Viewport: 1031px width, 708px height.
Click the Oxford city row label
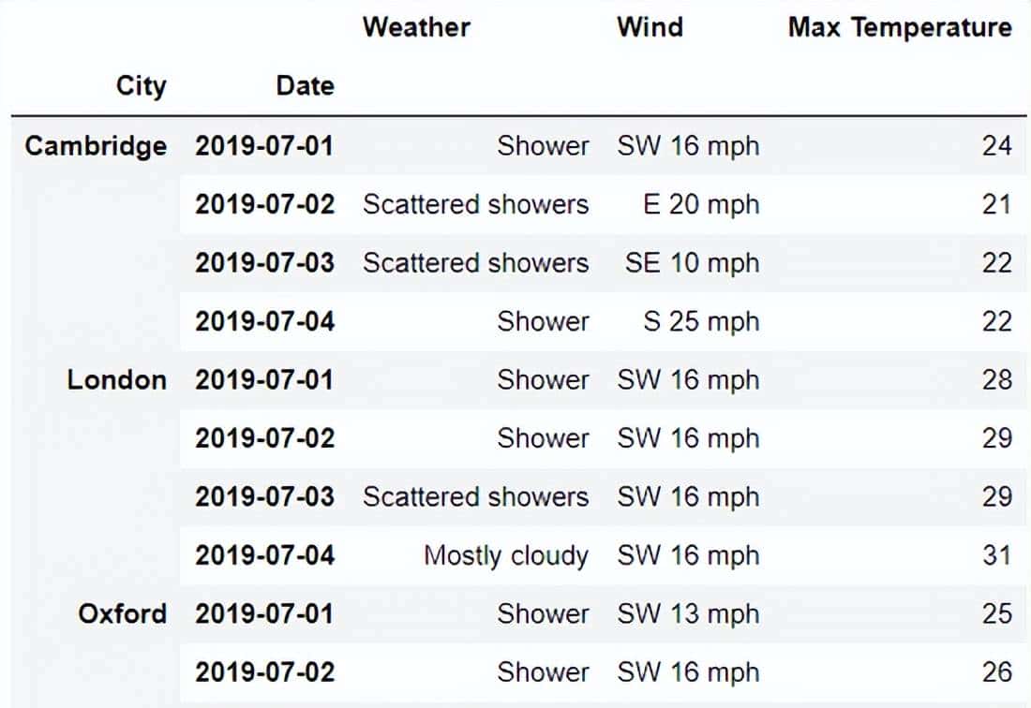tap(123, 614)
